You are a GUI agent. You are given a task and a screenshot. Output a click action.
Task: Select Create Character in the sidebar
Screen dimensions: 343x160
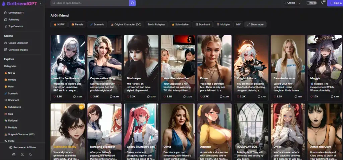16,43
